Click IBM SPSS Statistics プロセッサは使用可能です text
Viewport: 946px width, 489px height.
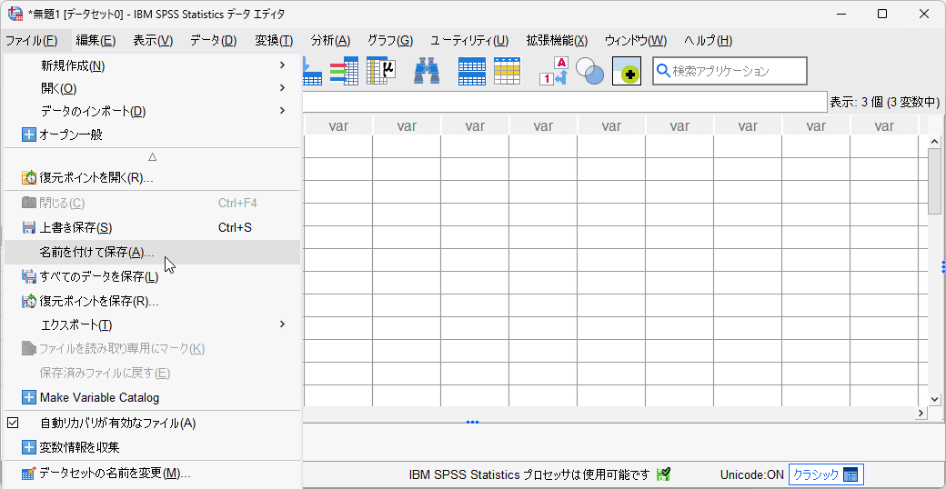tap(529, 474)
